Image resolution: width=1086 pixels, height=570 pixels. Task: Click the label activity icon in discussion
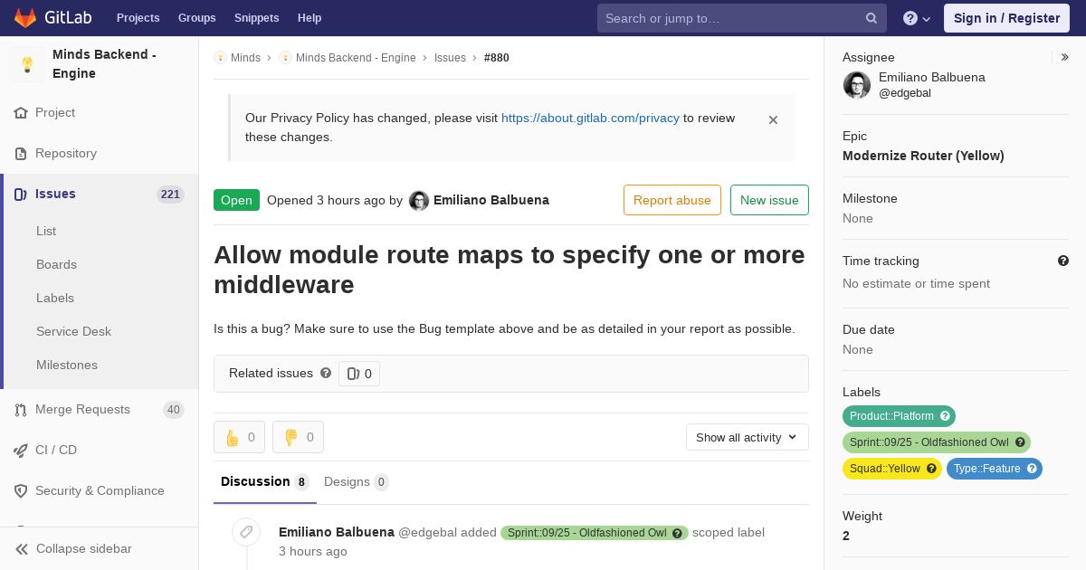(x=246, y=532)
